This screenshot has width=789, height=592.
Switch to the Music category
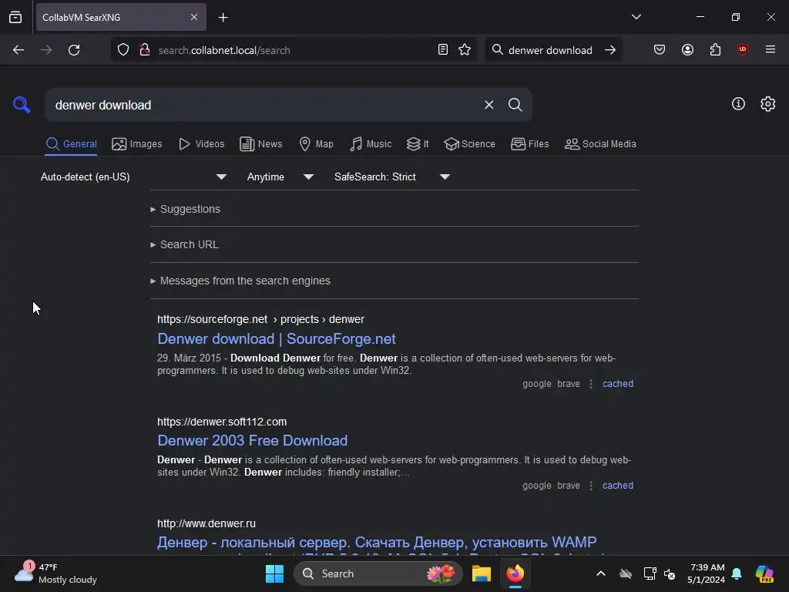[x=371, y=144]
